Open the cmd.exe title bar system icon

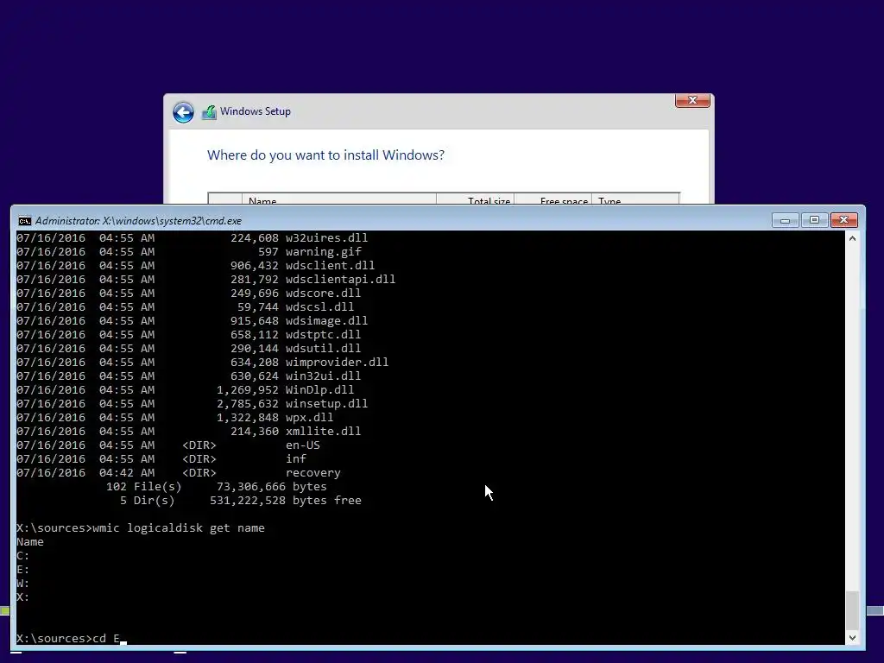pyautogui.click(x=24, y=220)
